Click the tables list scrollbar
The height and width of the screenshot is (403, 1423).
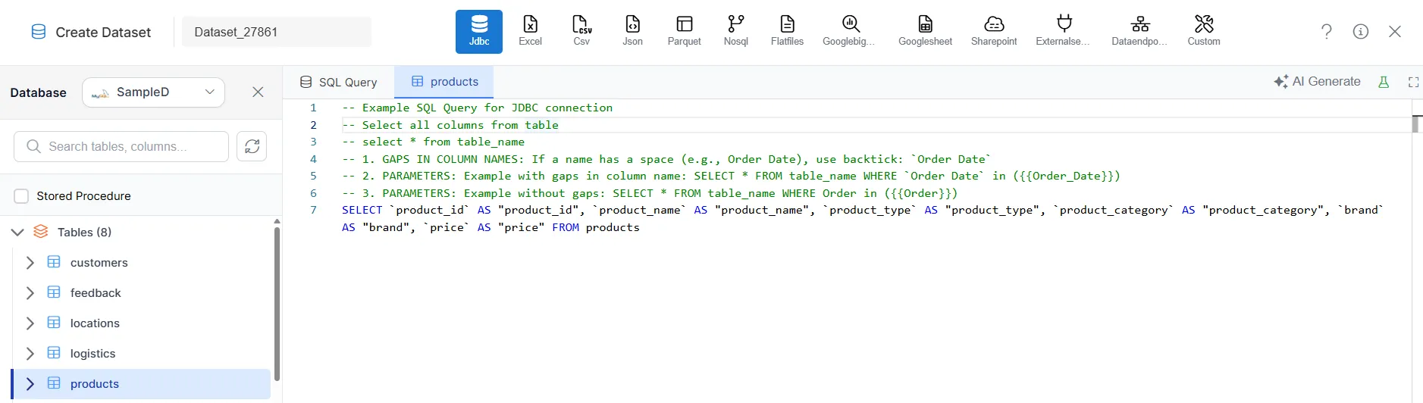click(277, 303)
